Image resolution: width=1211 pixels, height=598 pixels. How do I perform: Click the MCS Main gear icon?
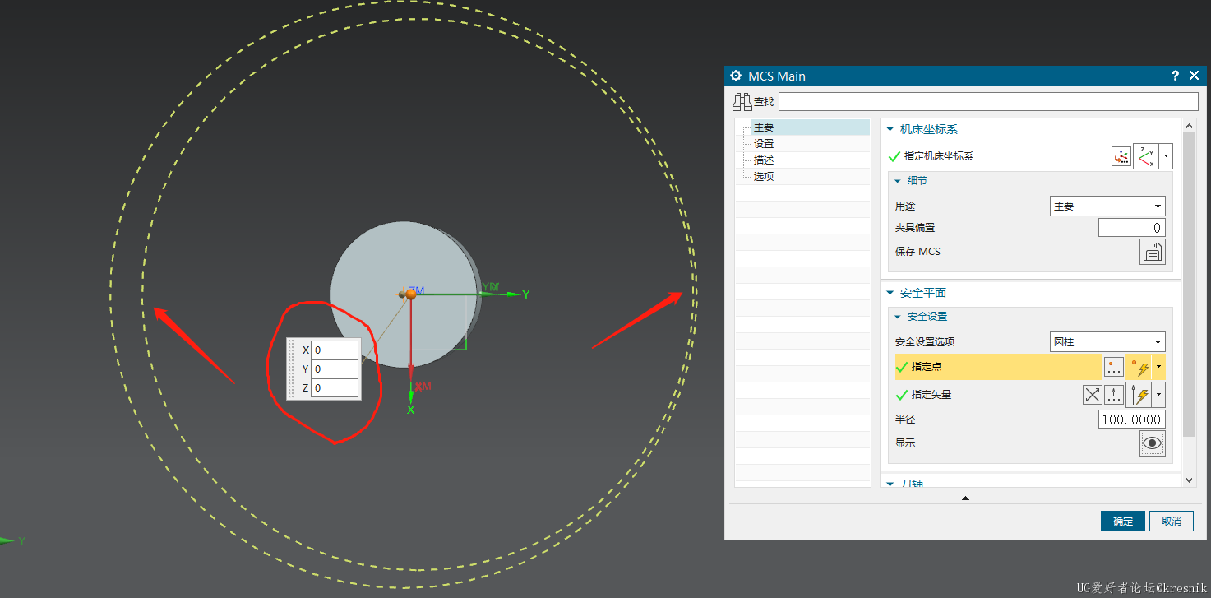736,76
